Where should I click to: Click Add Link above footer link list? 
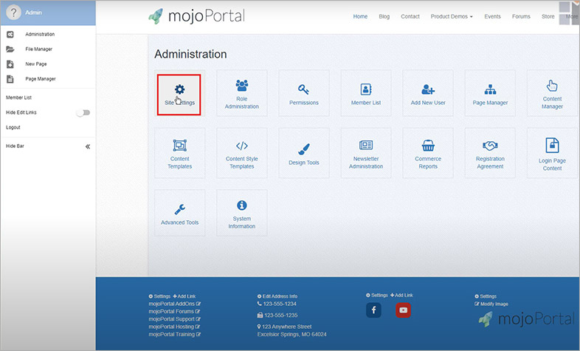[x=184, y=296]
